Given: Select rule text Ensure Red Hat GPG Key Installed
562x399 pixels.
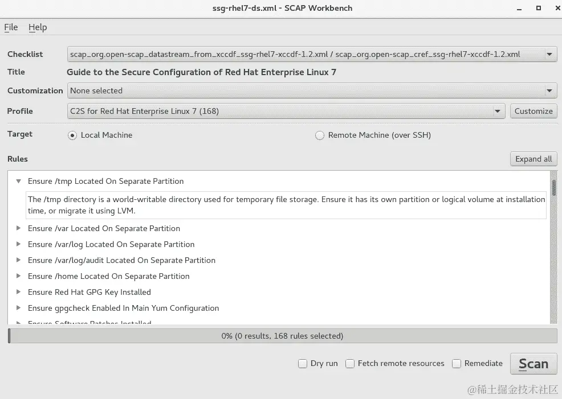Looking at the screenshot, I should tap(89, 292).
